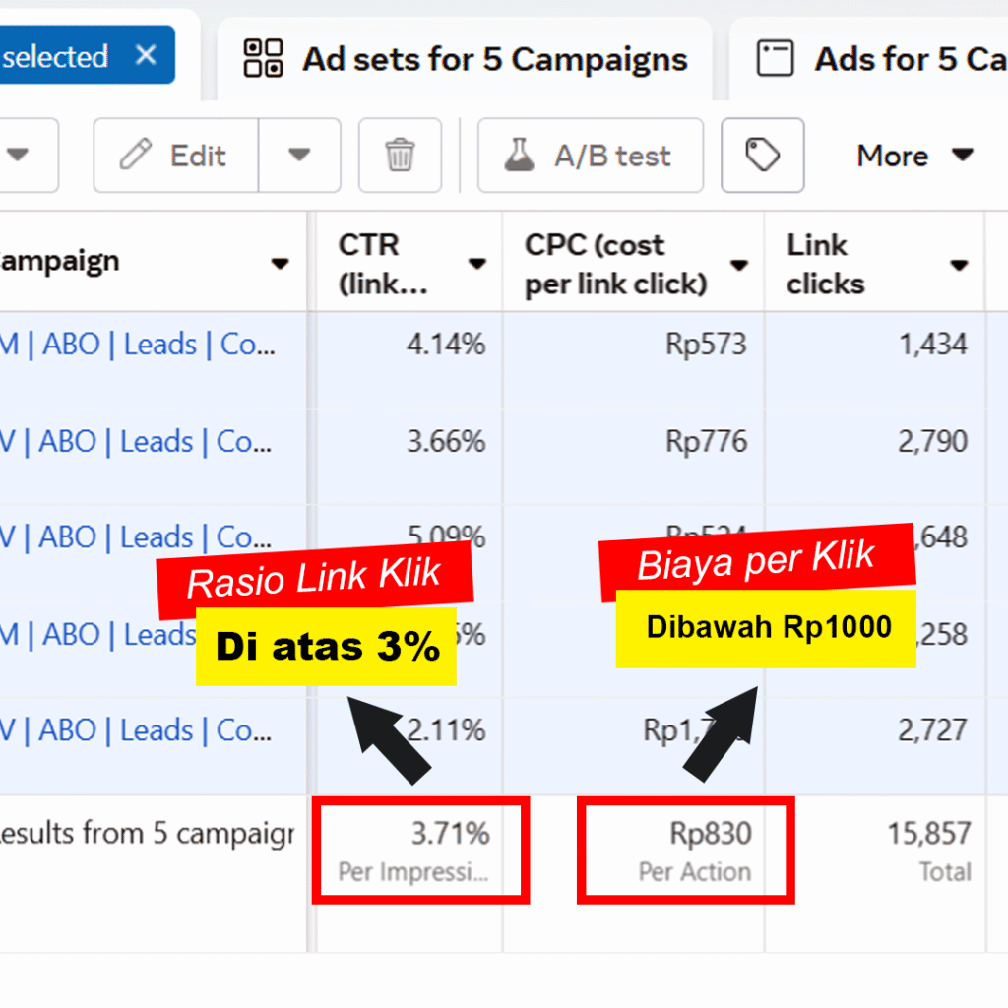Click the Edit pencil button
This screenshot has height=1008, width=1008.
(176, 156)
